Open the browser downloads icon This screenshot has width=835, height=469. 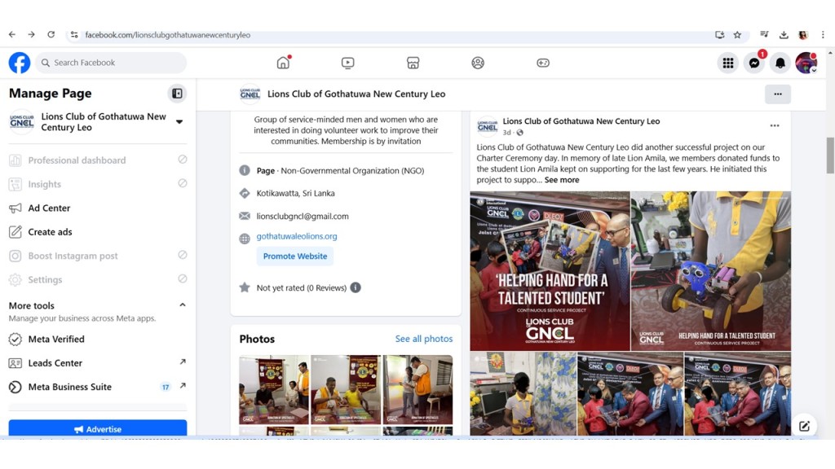(x=784, y=35)
